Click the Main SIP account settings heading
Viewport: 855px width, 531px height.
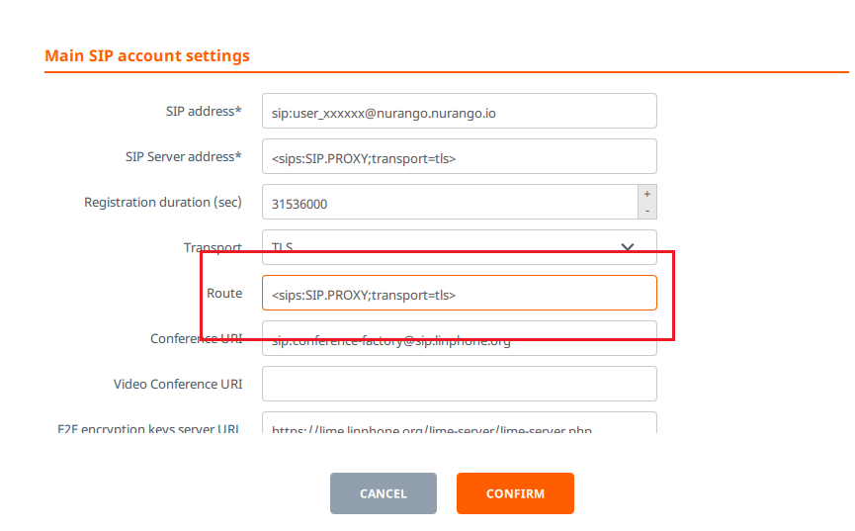click(x=147, y=55)
